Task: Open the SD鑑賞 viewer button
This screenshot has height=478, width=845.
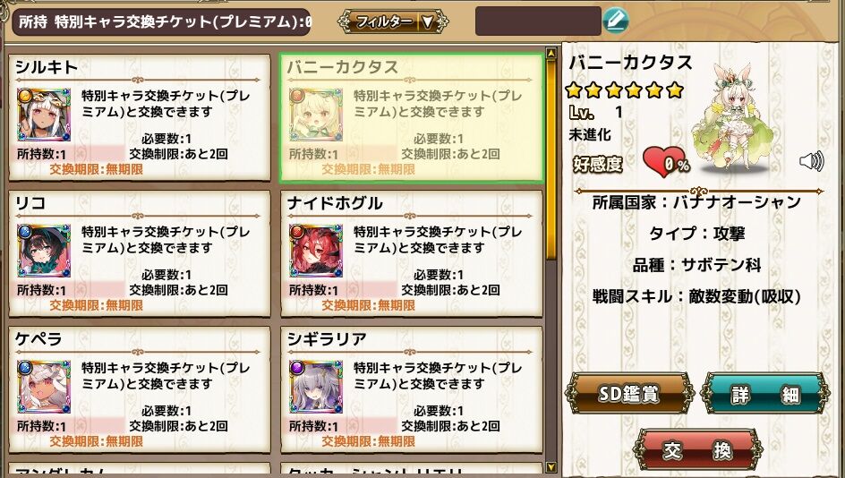Action: coord(629,394)
